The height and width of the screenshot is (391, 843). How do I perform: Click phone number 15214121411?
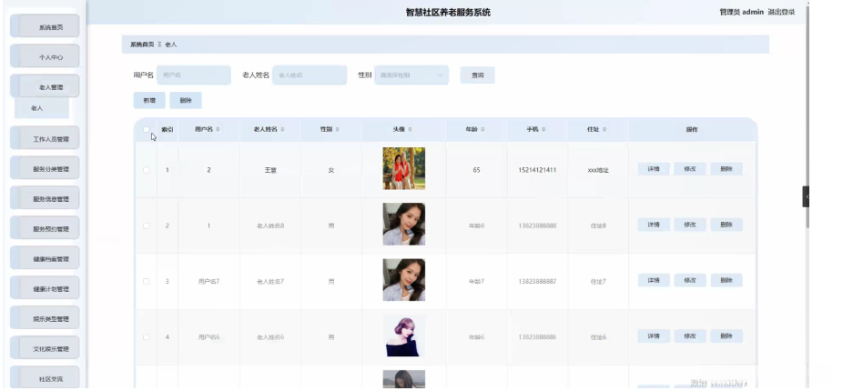537,170
